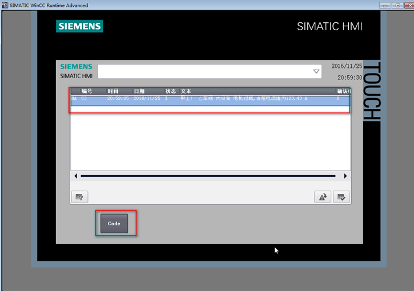
Task: Open the alarm info text icon
Action: 79,197
